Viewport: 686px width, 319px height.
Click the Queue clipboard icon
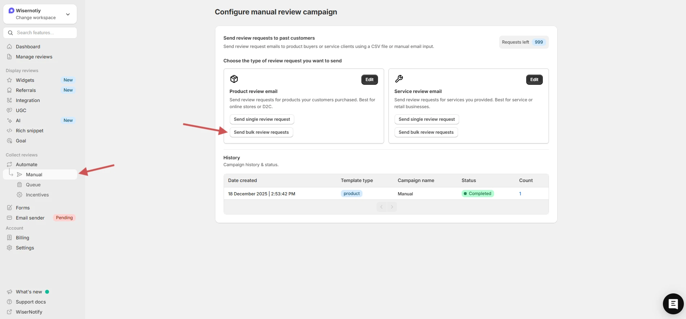[x=19, y=185]
